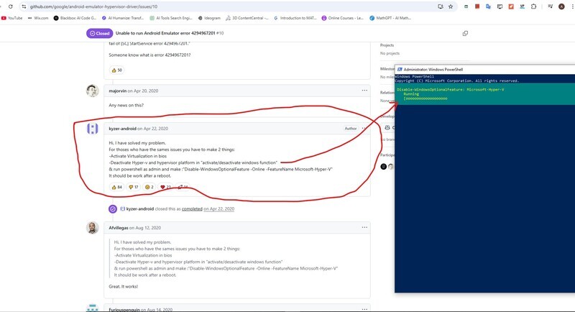Click the kyzer-android avatar icon
Image resolution: width=575 pixels, height=312 pixels.
coord(93,129)
